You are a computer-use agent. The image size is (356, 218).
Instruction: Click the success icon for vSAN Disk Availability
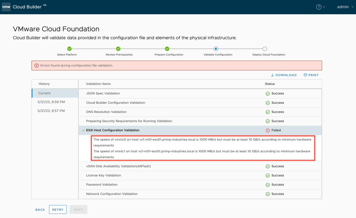click(x=268, y=166)
